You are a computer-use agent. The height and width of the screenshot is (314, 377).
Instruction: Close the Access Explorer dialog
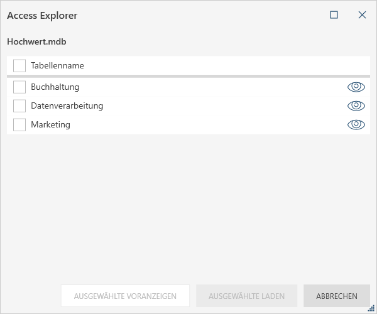362,15
